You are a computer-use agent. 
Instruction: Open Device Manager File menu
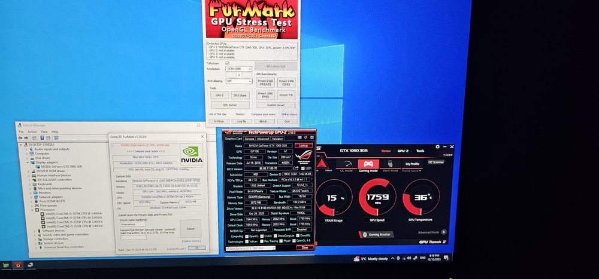21,131
